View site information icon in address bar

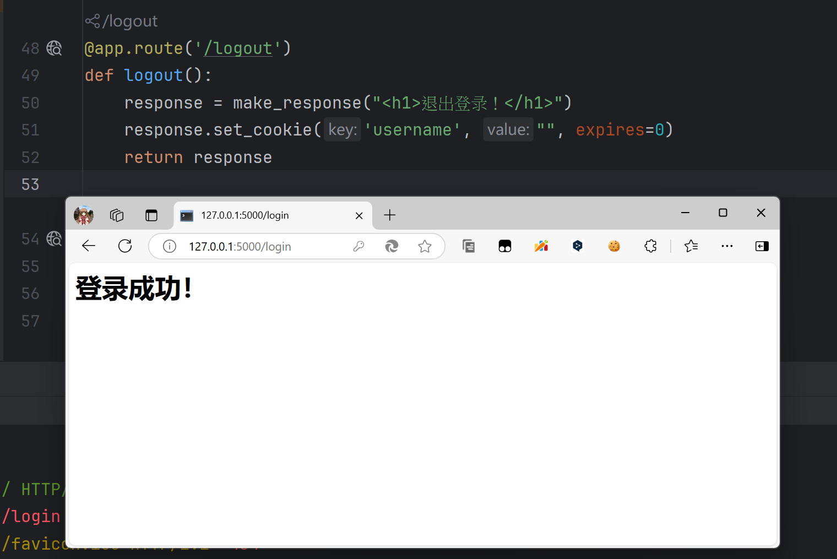point(170,246)
